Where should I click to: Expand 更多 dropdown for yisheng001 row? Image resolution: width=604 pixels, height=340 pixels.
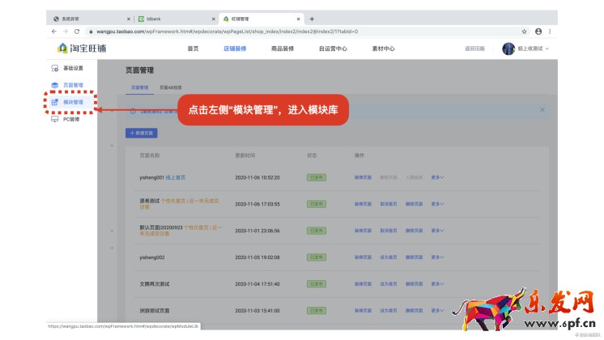[x=437, y=176]
